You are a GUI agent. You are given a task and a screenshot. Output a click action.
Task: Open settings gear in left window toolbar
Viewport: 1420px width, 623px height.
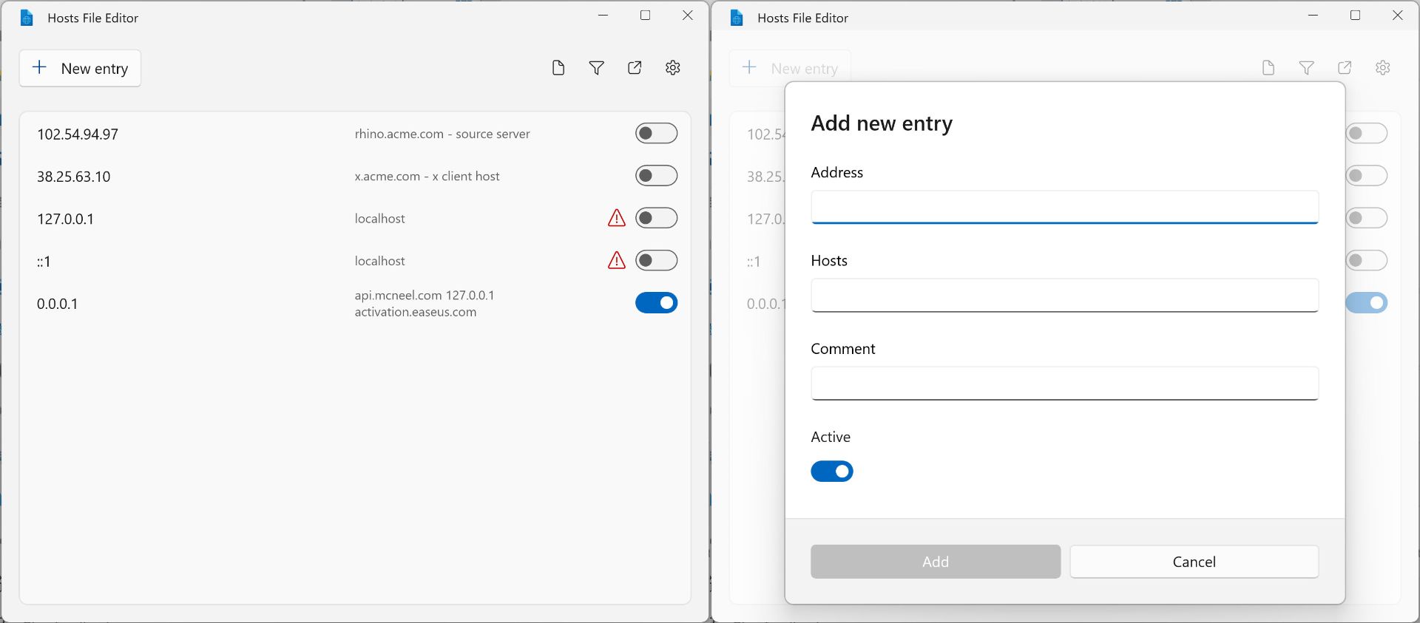[x=672, y=68]
